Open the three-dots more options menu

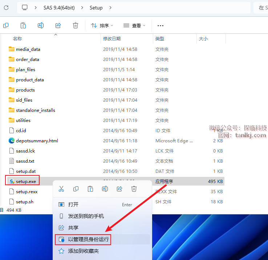coord(160,26)
